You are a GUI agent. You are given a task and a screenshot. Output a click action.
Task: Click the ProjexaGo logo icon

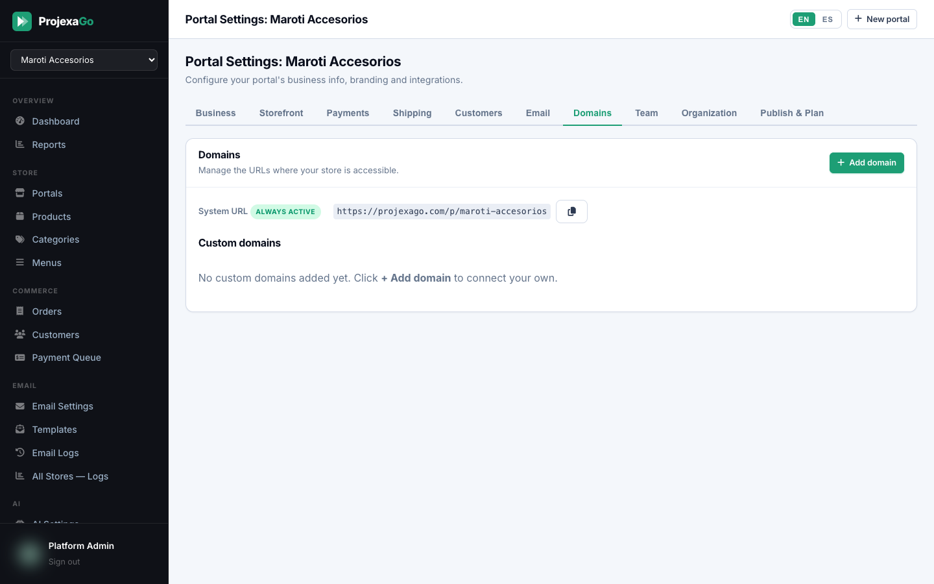coord(22,21)
